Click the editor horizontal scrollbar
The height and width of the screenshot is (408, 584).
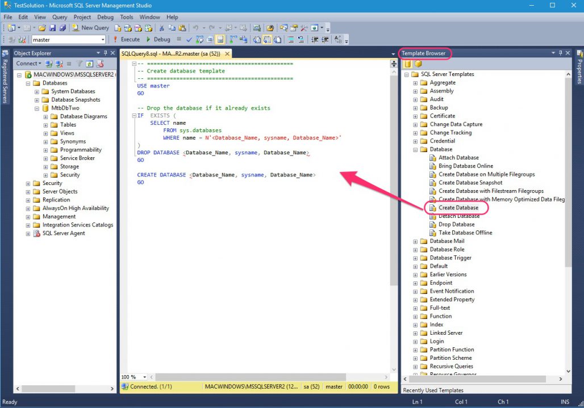251,377
